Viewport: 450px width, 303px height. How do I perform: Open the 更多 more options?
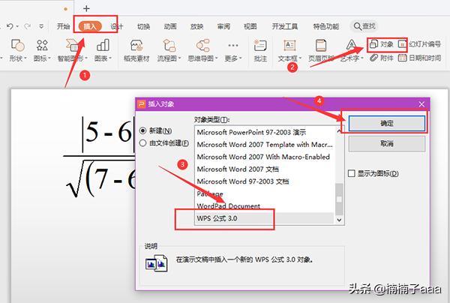click(x=233, y=50)
